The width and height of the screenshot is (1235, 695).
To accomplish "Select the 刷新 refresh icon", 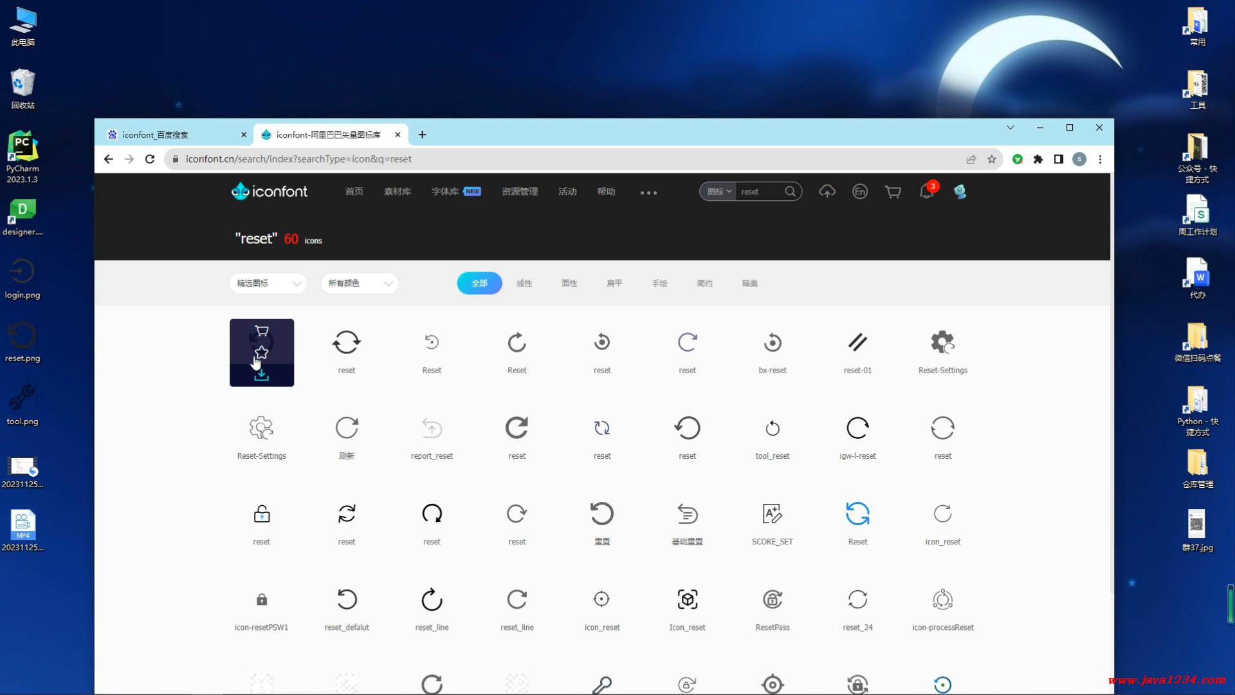I will click(347, 428).
